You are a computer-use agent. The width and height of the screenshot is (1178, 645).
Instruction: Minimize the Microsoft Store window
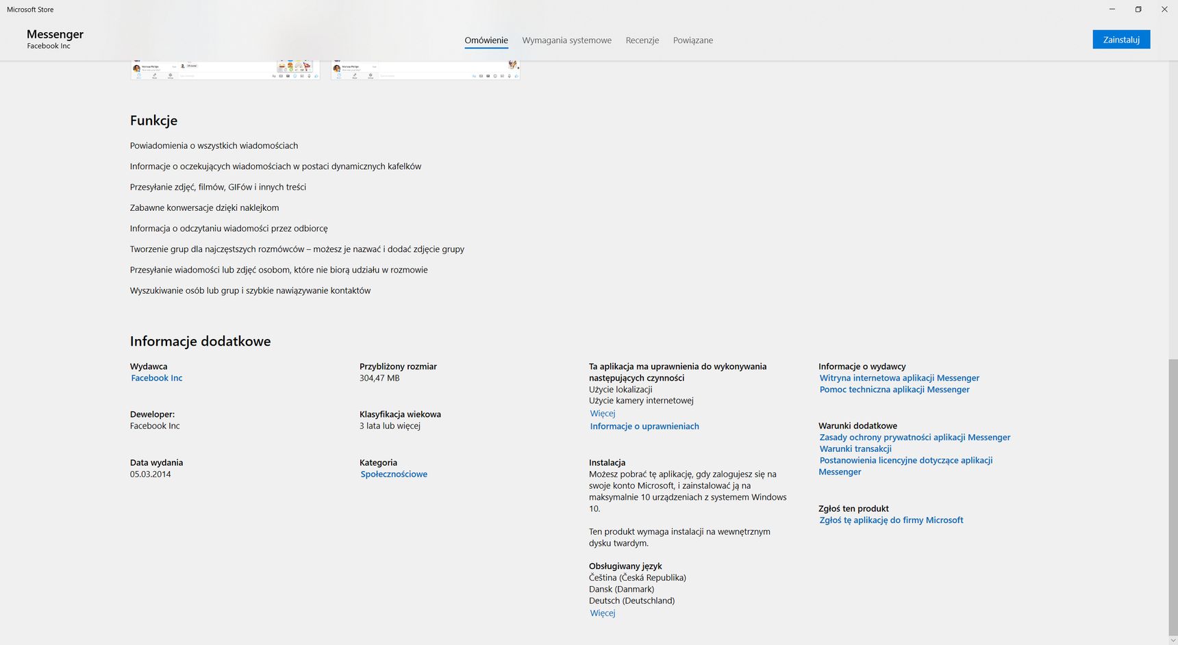click(1112, 9)
